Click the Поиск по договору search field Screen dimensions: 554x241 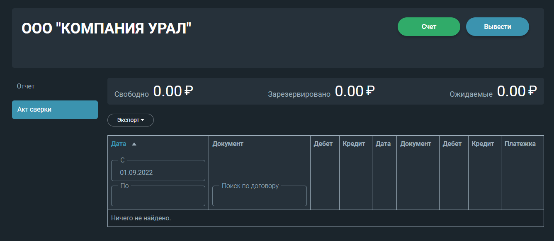[260, 197]
